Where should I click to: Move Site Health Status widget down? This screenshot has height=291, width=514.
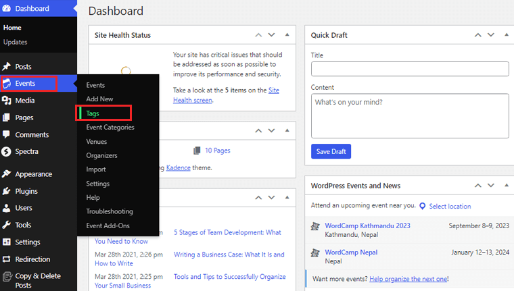pos(271,35)
